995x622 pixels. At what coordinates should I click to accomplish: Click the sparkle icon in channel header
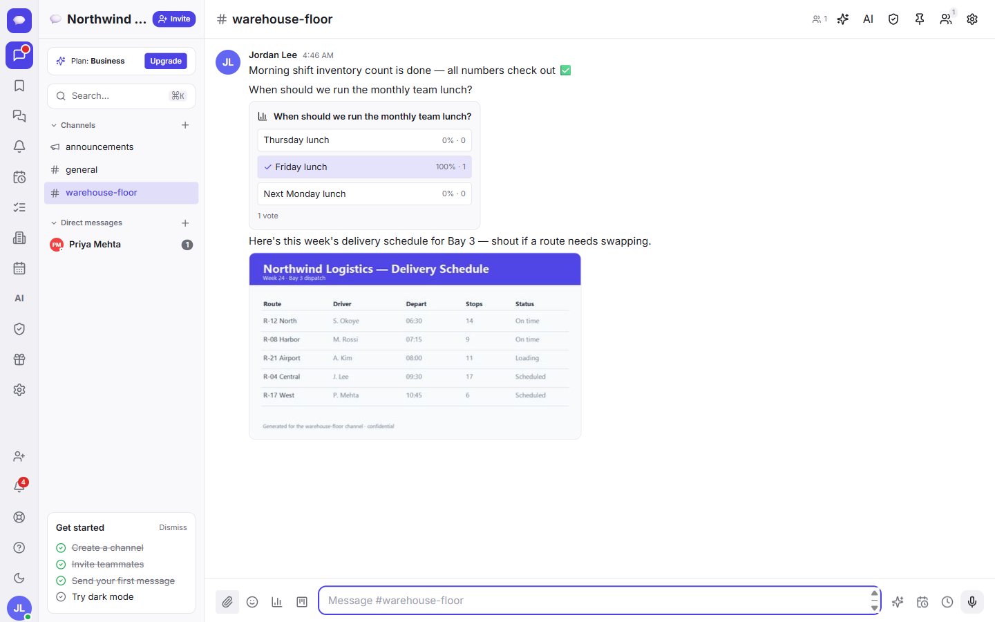click(x=842, y=19)
